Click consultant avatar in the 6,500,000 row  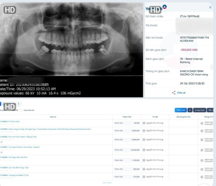(144, 131)
